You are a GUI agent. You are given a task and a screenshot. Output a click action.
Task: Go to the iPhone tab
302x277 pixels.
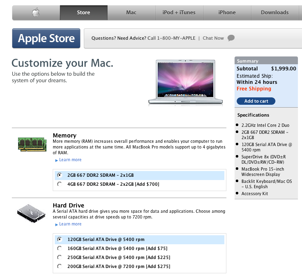coord(227,13)
